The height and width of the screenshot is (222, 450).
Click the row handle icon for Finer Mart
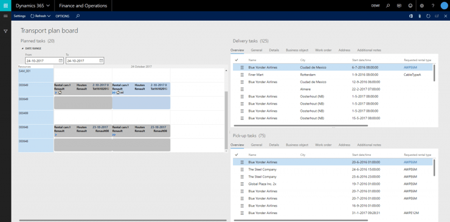coord(242,75)
